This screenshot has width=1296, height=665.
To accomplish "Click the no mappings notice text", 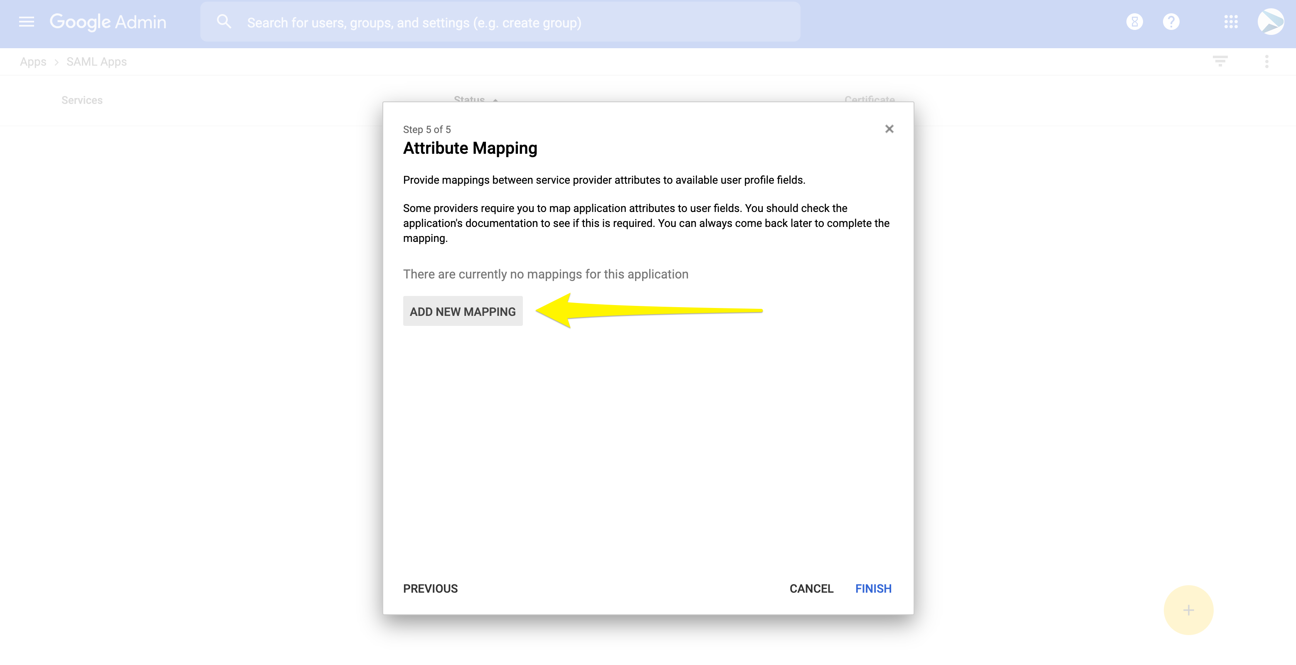I will coord(546,274).
